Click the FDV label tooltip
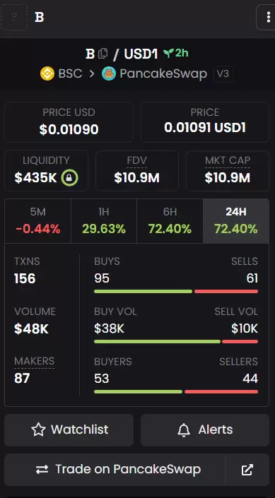This screenshot has height=498, width=275. click(136, 161)
